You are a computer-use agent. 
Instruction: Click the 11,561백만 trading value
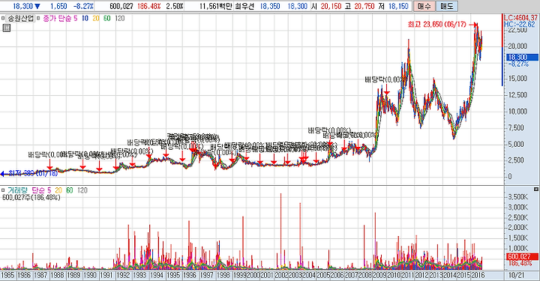[215, 6]
